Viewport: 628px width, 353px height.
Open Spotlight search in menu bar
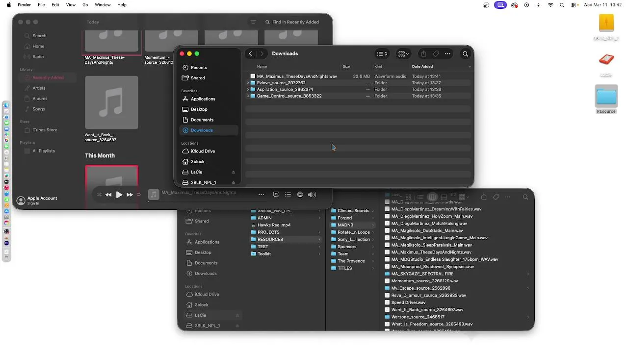click(x=562, y=5)
